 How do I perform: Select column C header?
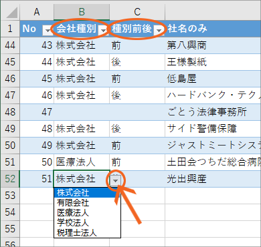tap(137, 12)
